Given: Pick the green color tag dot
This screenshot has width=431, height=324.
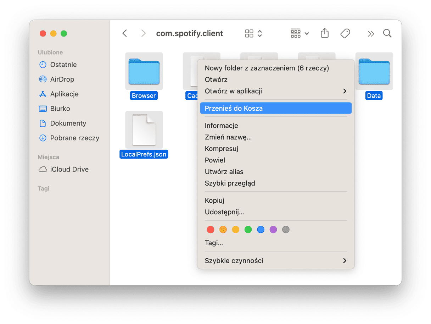Looking at the screenshot, I should pyautogui.click(x=248, y=230).
